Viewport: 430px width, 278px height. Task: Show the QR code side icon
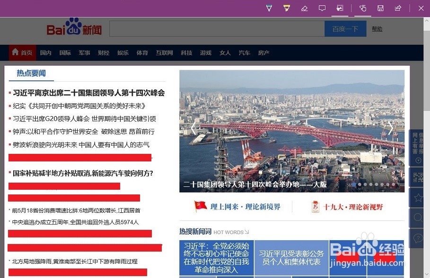[x=418, y=177]
